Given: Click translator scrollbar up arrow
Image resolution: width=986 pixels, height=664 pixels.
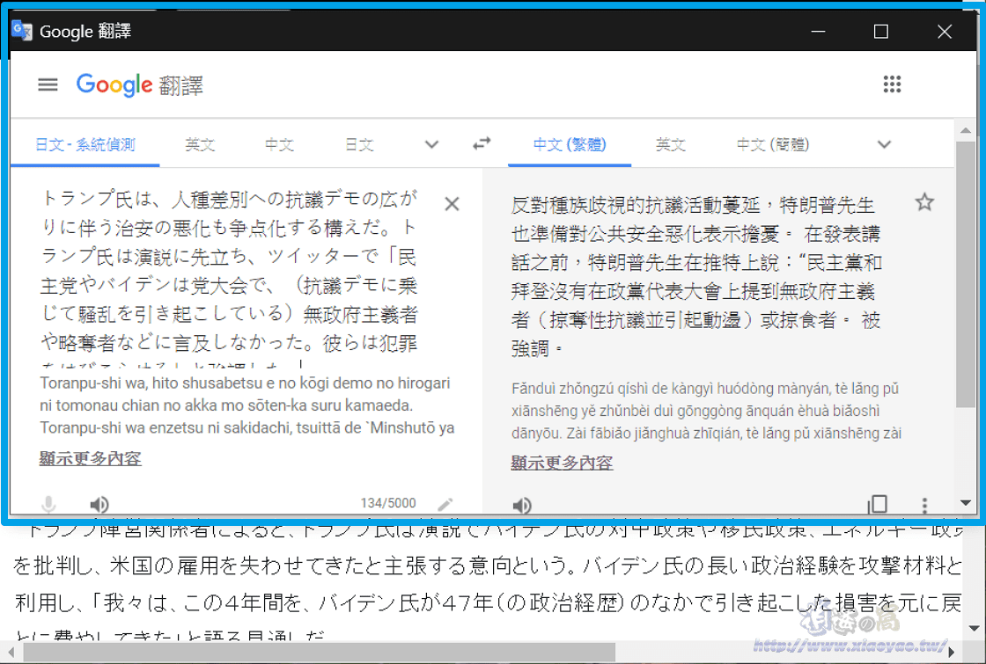Looking at the screenshot, I should pos(965,131).
